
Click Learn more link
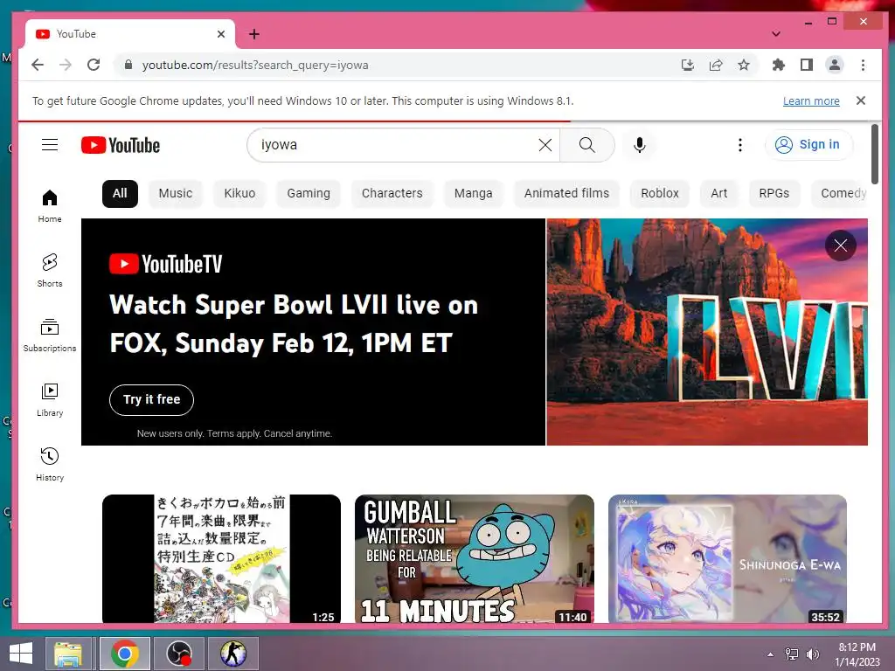pos(811,101)
